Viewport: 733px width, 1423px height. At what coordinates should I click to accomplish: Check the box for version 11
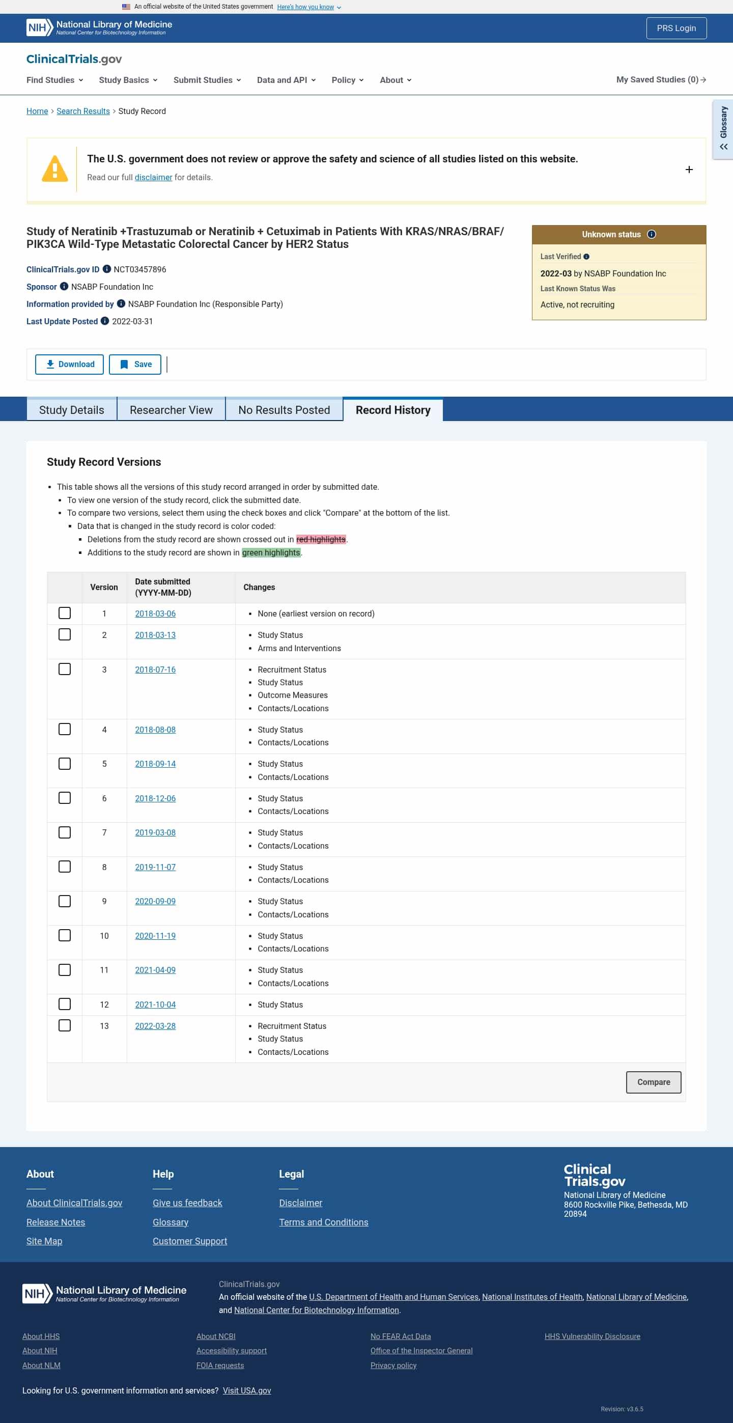(65, 969)
